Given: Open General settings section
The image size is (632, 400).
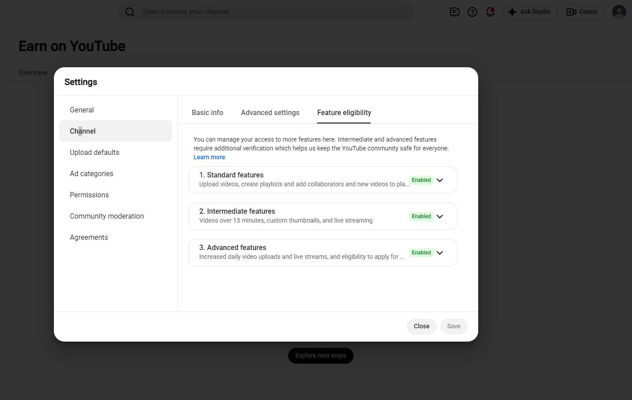Looking at the screenshot, I should pyautogui.click(x=115, y=110).
